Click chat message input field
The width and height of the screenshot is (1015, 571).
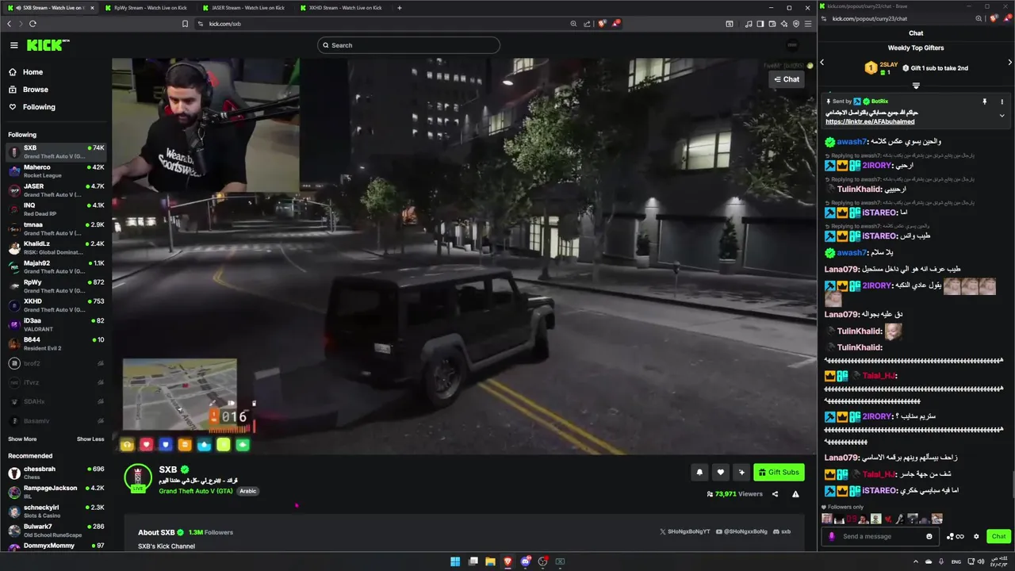879,536
